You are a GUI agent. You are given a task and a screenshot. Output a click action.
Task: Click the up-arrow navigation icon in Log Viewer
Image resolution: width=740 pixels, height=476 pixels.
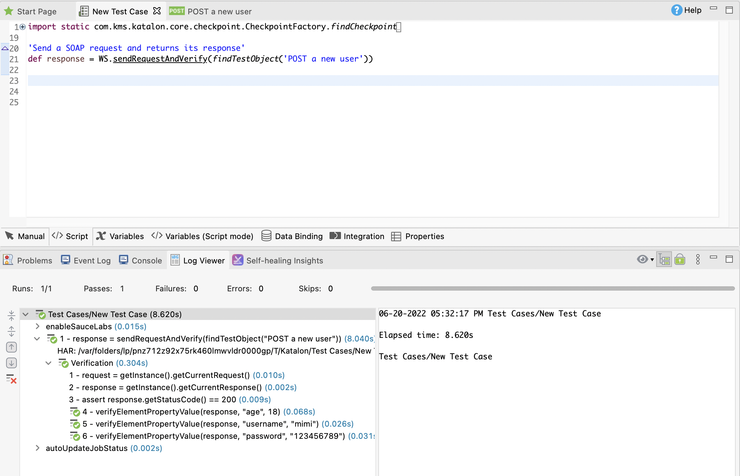(x=11, y=347)
